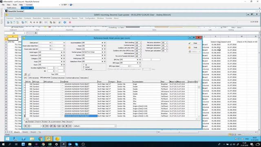Open the Partner group dropdown

pyautogui.click(x=102, y=52)
